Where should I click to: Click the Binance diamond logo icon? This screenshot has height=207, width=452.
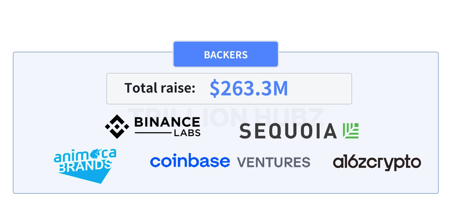coord(117,127)
